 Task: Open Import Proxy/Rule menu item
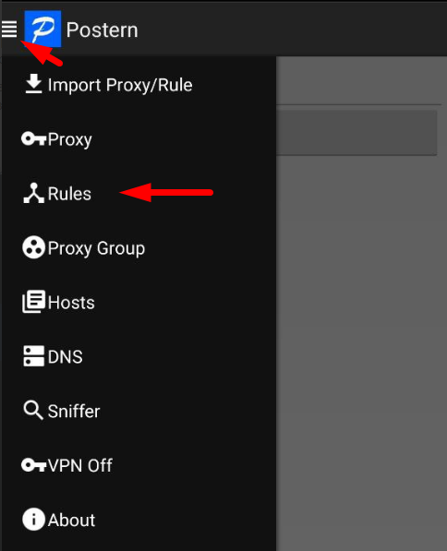[139, 85]
